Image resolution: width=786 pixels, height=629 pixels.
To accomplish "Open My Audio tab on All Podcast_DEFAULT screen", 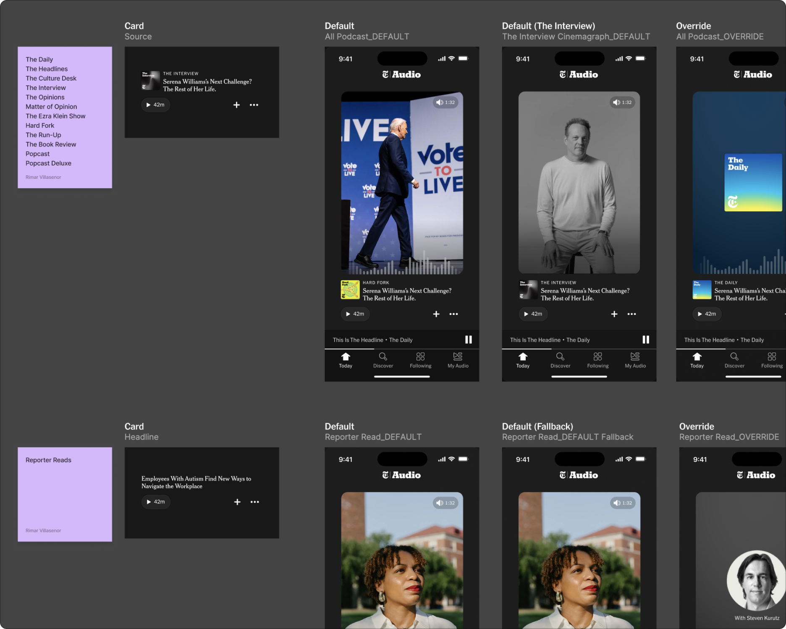I will [x=458, y=360].
